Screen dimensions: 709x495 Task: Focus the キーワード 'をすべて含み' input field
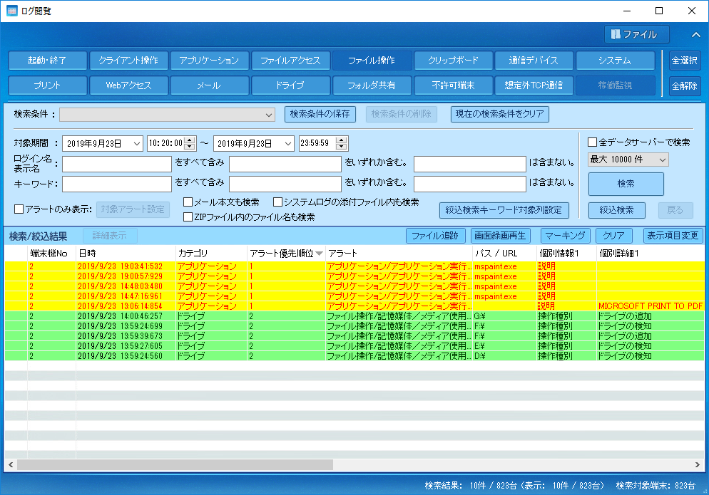coord(117,184)
